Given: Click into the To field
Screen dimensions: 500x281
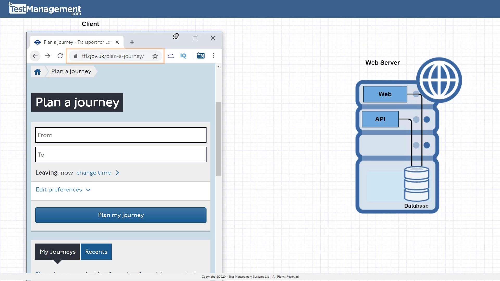Looking at the screenshot, I should [121, 155].
